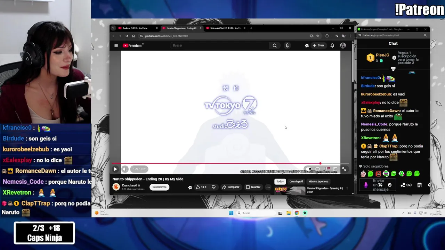445x250 pixels.
Task: Click the Crear button
Action: tap(318, 45)
